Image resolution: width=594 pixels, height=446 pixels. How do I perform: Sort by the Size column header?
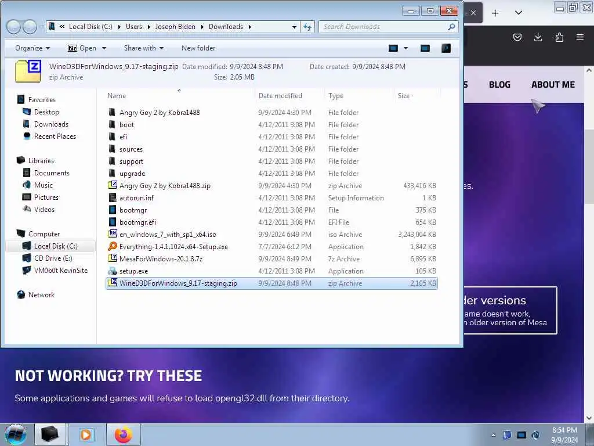click(x=416, y=96)
